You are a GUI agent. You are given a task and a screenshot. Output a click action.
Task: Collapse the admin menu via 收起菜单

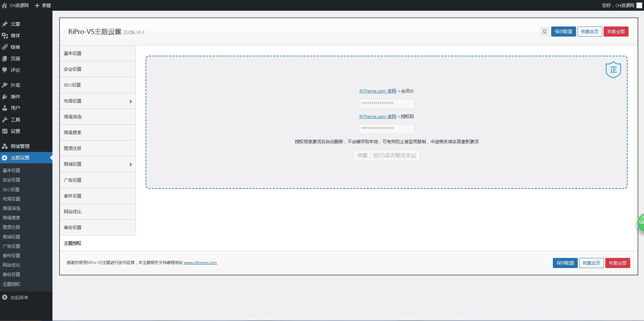tap(18, 297)
